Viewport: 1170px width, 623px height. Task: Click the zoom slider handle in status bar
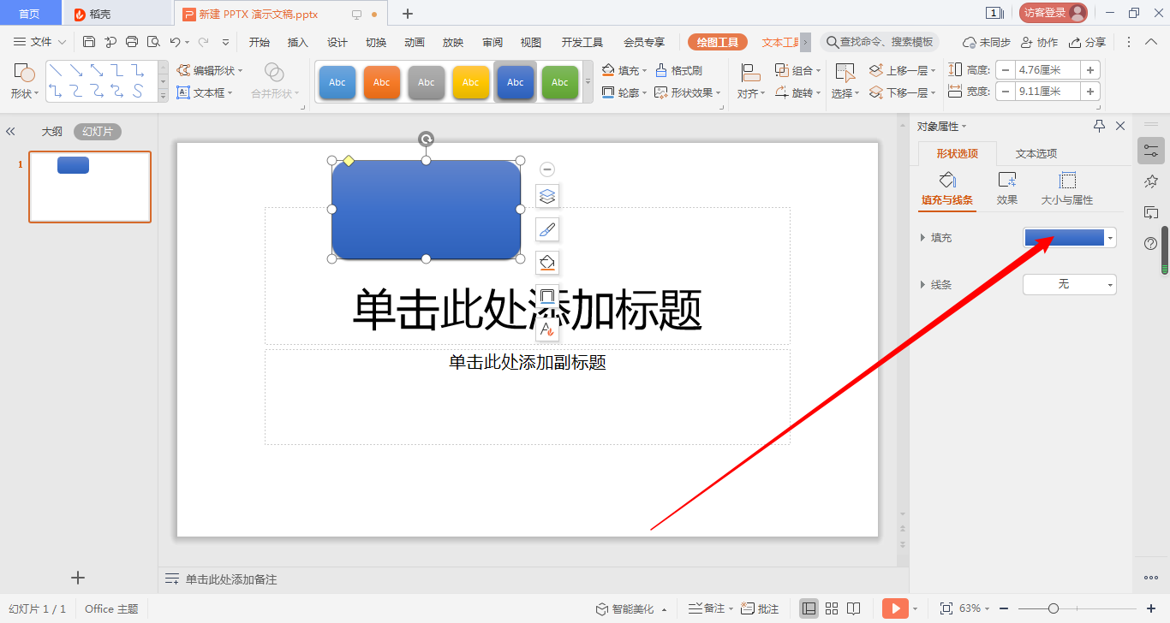pos(1054,608)
